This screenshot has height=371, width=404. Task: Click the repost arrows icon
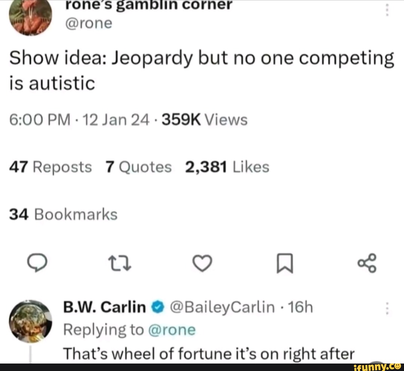[x=120, y=263]
